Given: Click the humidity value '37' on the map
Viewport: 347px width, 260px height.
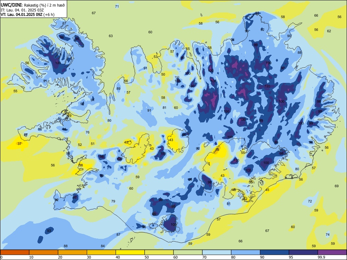Looking at the screenshot, I should pyautogui.click(x=19, y=144).
